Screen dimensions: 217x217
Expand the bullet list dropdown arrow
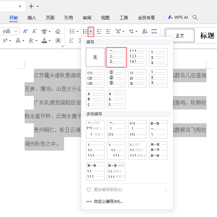point(77,32)
